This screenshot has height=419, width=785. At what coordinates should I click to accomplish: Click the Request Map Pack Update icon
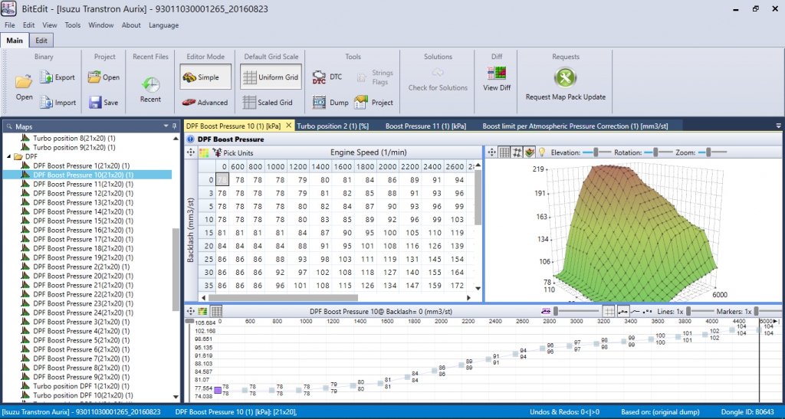565,77
